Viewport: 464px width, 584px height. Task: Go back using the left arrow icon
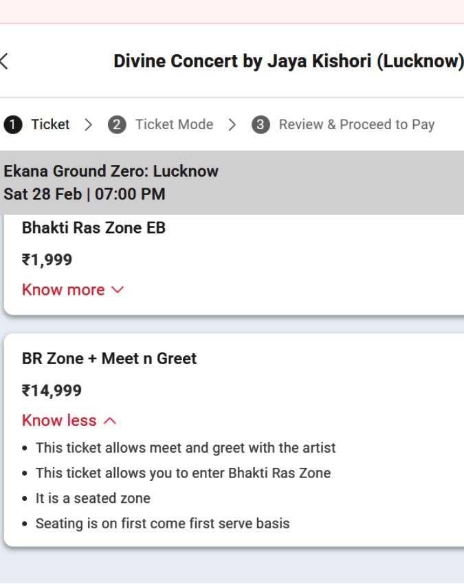[x=4, y=61]
